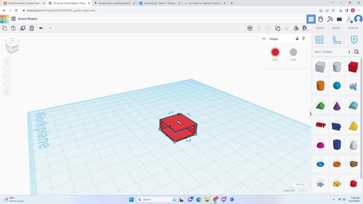Undo the last action
Viewport: 363px width, 204px height.
point(41,28)
